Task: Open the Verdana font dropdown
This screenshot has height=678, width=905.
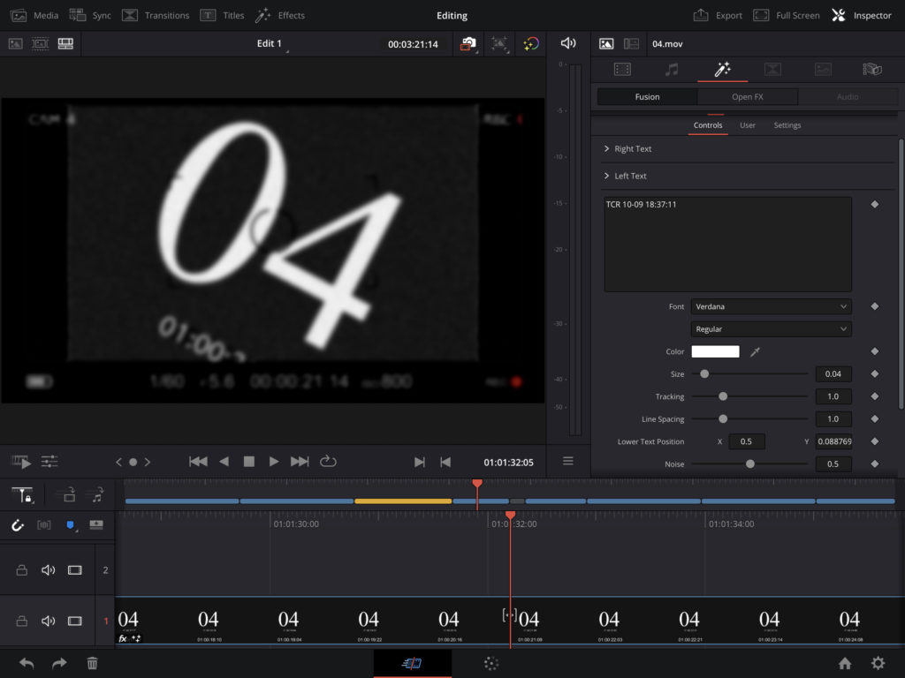Action: pos(771,306)
